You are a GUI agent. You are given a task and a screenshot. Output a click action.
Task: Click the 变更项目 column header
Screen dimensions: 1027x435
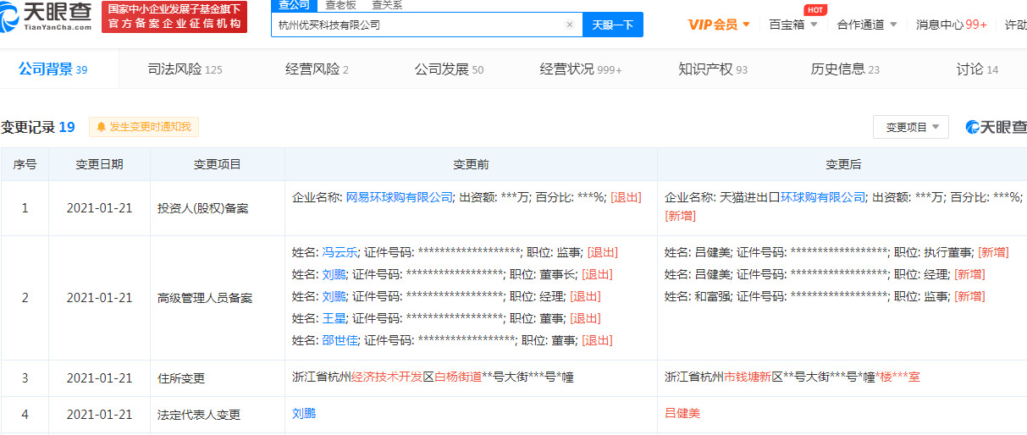click(x=218, y=164)
